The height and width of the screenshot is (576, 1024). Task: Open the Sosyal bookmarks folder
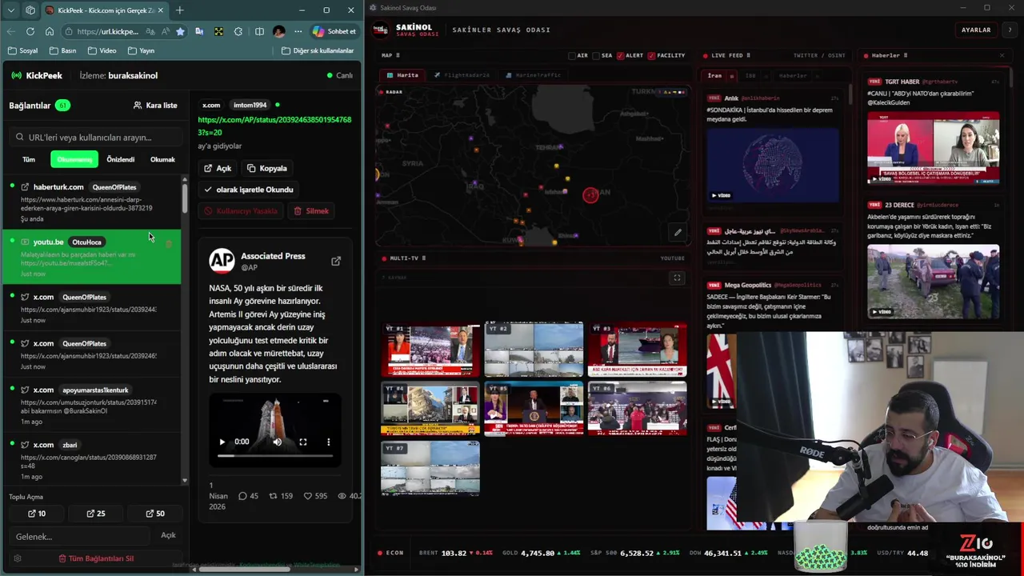point(22,50)
